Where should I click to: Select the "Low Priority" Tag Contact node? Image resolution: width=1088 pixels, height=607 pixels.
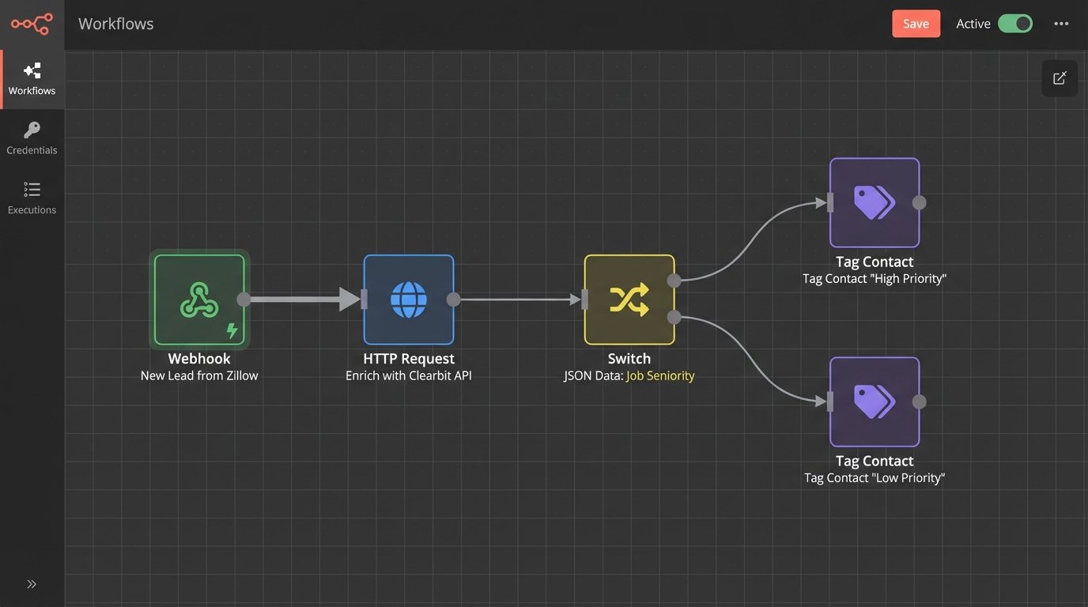[x=874, y=402]
